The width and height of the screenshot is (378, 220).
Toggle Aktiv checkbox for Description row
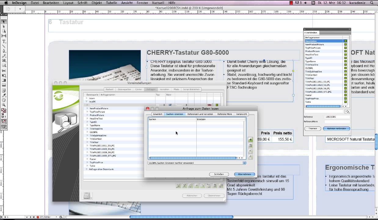pyautogui.click(x=170, y=105)
